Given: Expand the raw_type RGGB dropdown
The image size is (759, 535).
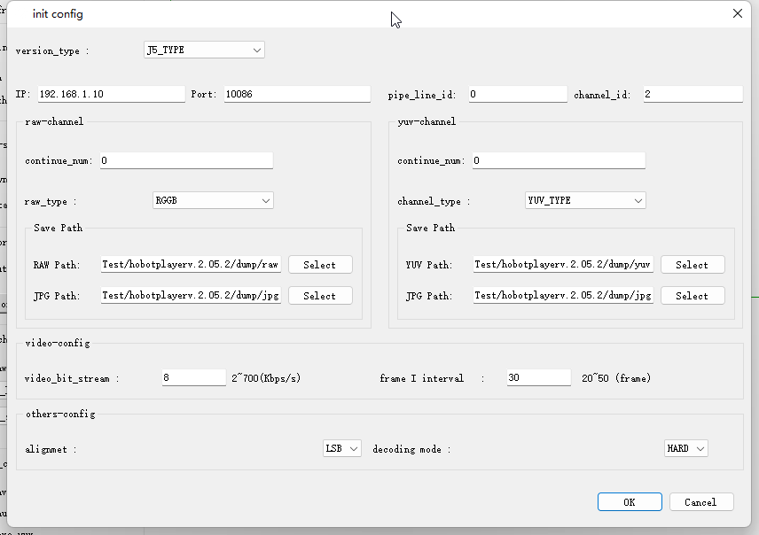Looking at the screenshot, I should (x=213, y=201).
